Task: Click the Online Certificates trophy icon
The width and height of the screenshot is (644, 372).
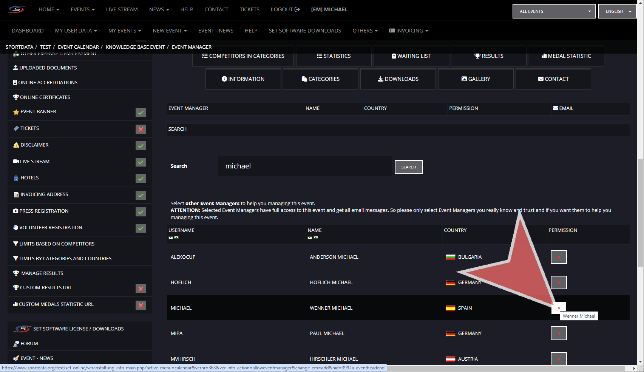Action: point(16,97)
